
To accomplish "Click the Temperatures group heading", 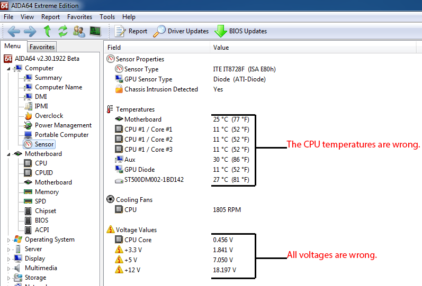I will pyautogui.click(x=131, y=109).
